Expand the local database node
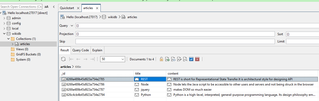The image size is (319, 101). point(4,28)
